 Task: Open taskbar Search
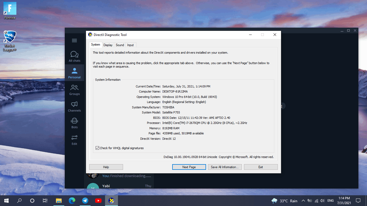pos(19,200)
